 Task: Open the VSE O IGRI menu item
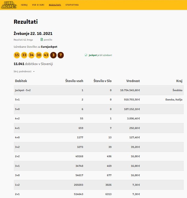tap(38, 5)
